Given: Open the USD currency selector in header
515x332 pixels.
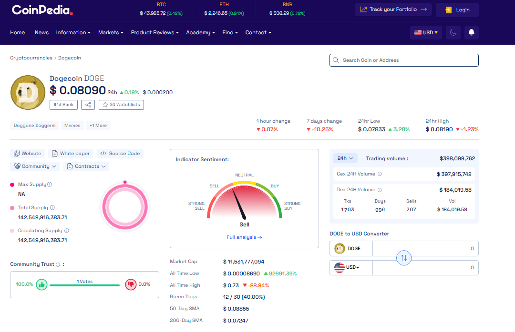Looking at the screenshot, I should [x=426, y=32].
